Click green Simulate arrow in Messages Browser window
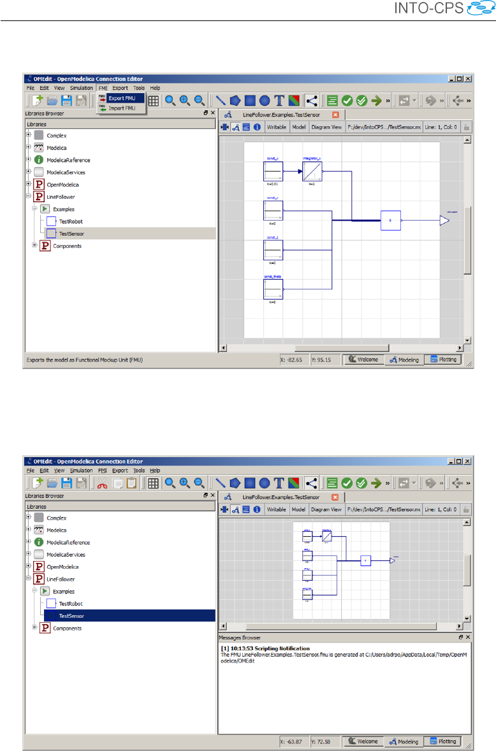 376,483
